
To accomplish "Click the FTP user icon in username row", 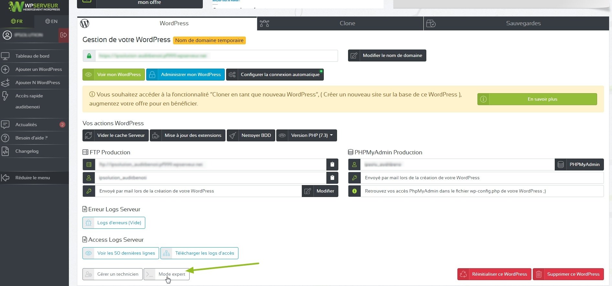I will coord(89,178).
